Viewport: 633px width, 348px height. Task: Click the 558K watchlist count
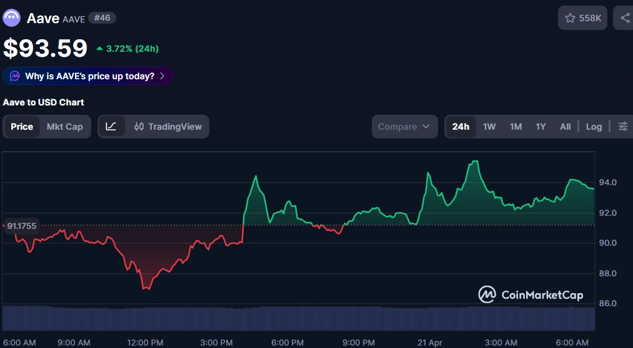[591, 18]
